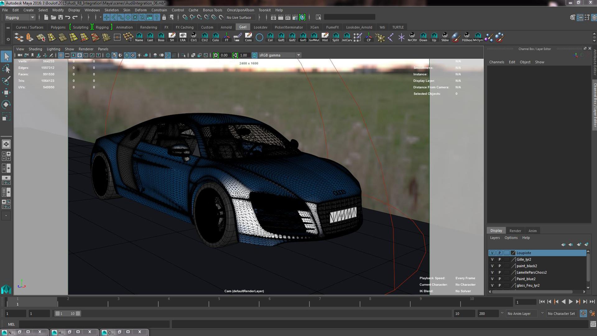Switch to the Render layer tab
Viewport: 597px width, 336px height.
(515, 231)
